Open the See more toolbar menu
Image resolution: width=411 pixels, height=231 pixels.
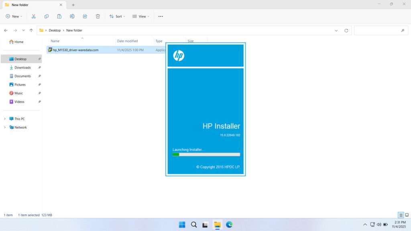pos(161,16)
